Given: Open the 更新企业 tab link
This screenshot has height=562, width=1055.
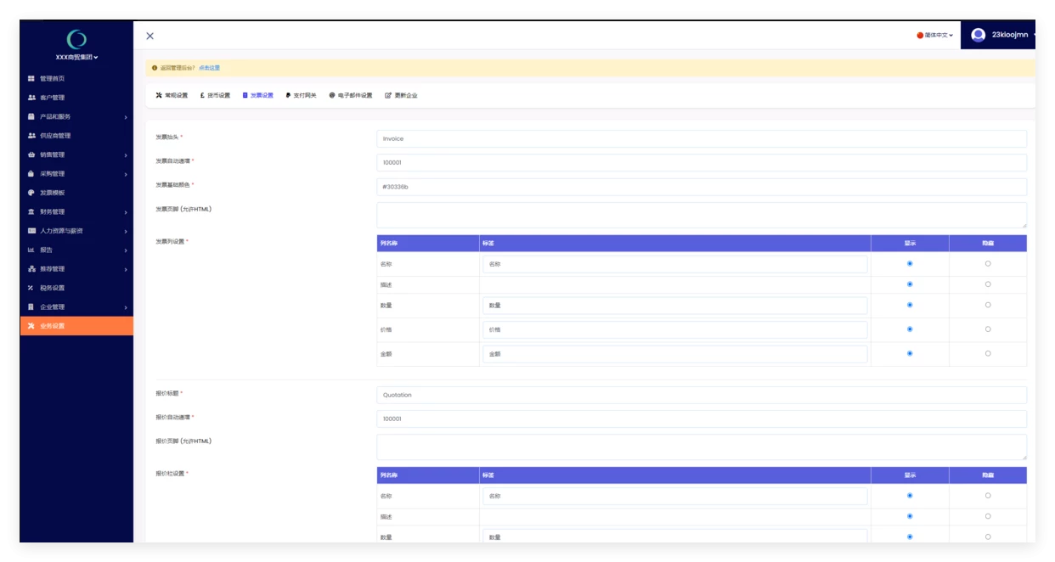Looking at the screenshot, I should coord(401,96).
